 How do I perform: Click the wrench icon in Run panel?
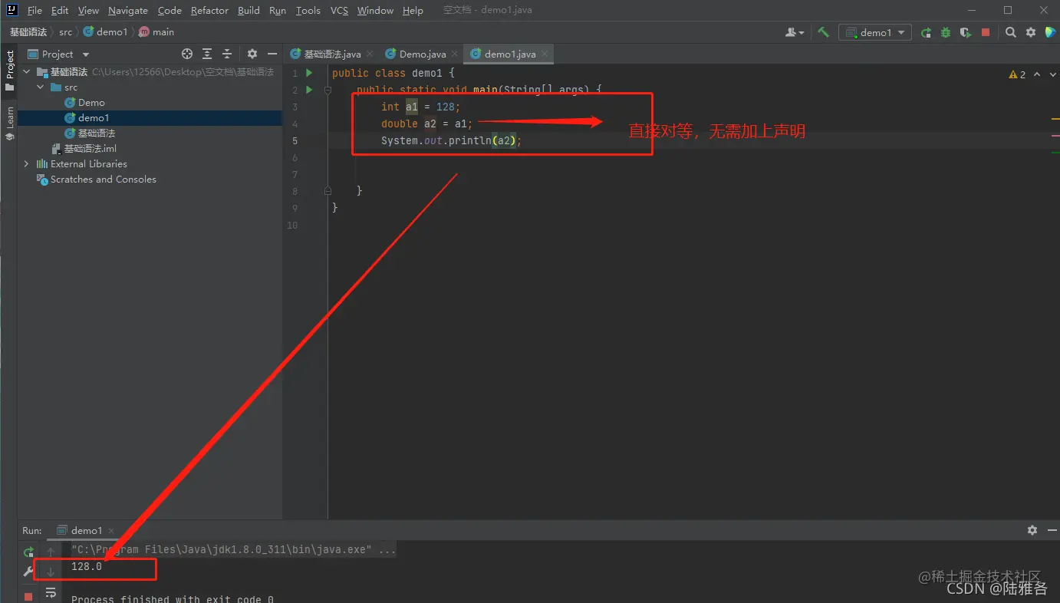pyautogui.click(x=28, y=572)
